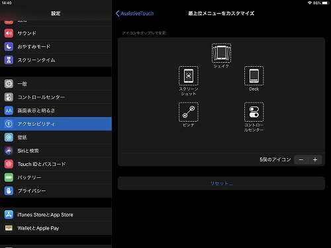Select スクリーンタイム row text
This screenshot has height=248, width=331.
36,60
